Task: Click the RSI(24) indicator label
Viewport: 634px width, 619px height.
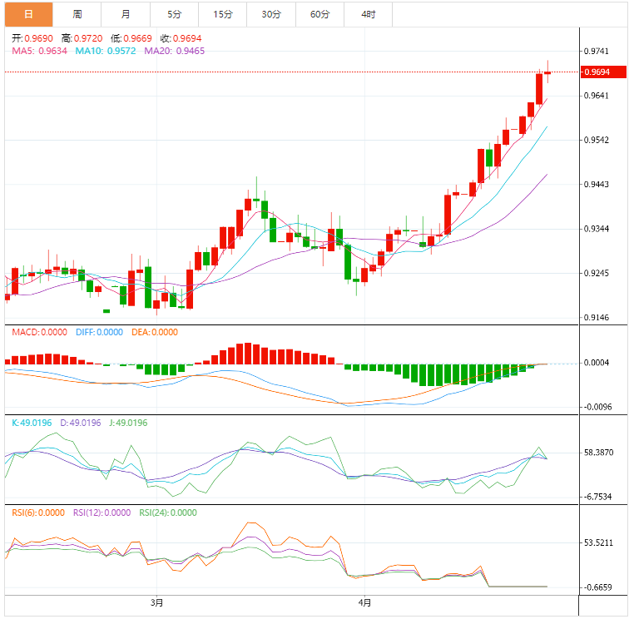Action: point(167,513)
